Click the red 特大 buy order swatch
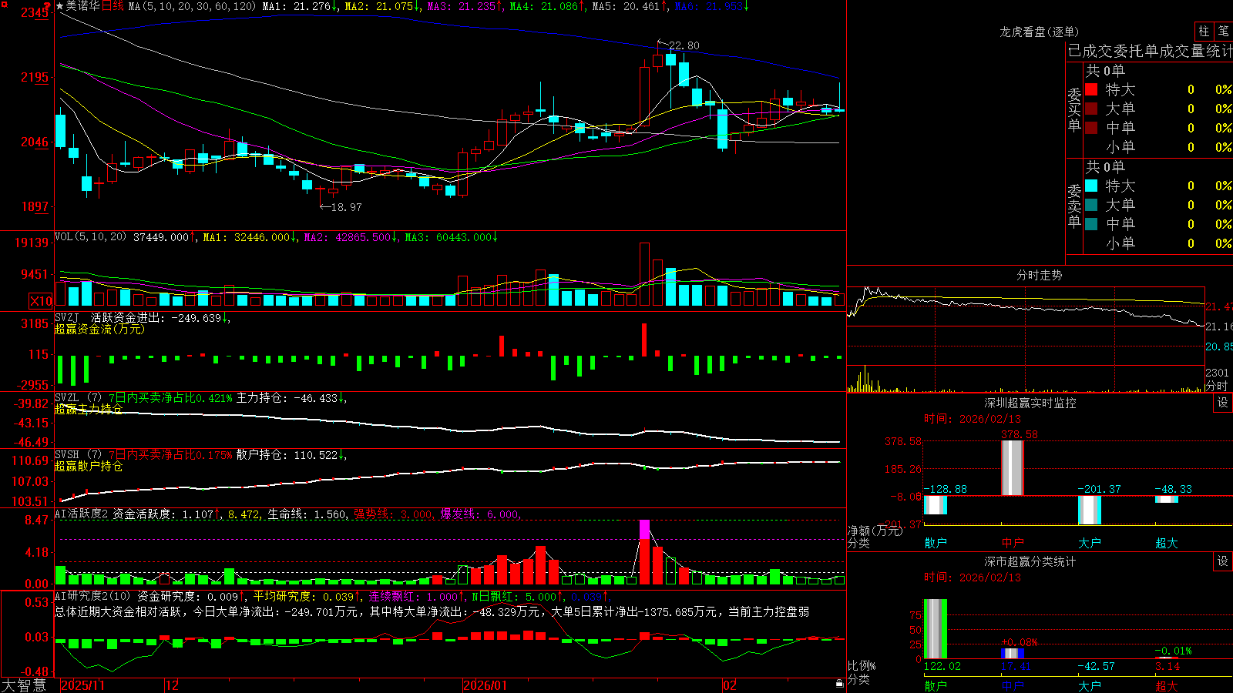This screenshot has width=1233, height=693. coord(1091,89)
